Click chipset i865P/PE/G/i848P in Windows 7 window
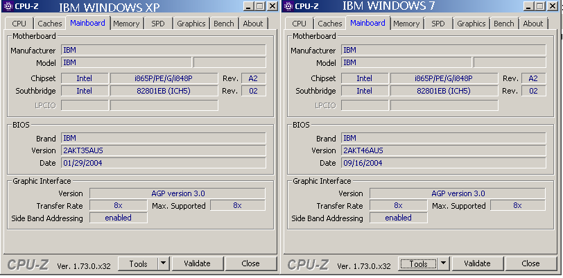Image resolution: width=563 pixels, height=278 pixels. pyautogui.click(x=444, y=78)
